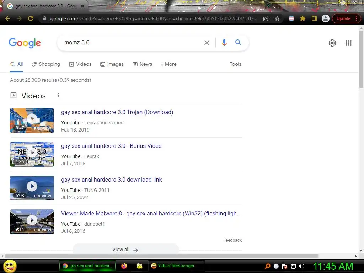This screenshot has height=273, width=364.
Task: Open the volume speaker tray icon
Action: tap(301, 266)
